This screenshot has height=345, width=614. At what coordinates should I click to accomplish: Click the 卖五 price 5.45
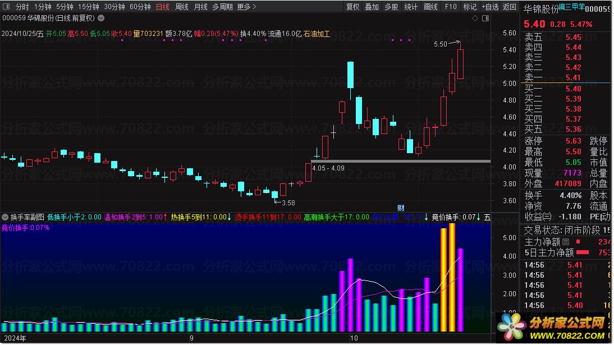(x=573, y=37)
